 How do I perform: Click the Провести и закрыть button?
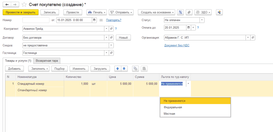21,12
